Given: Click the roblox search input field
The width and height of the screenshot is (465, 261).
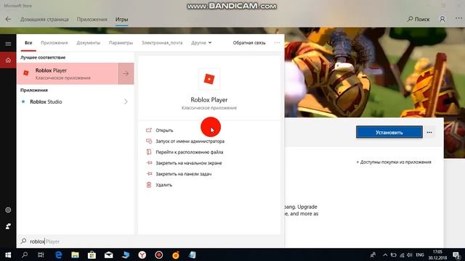Looking at the screenshot, I should tap(150, 241).
